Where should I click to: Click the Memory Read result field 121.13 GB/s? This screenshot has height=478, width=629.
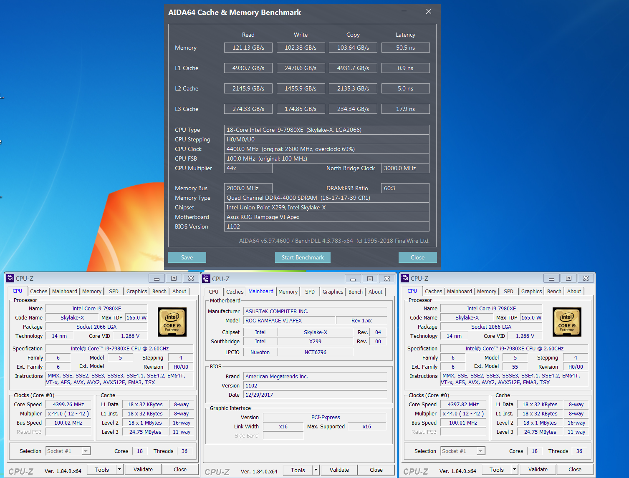tap(248, 48)
